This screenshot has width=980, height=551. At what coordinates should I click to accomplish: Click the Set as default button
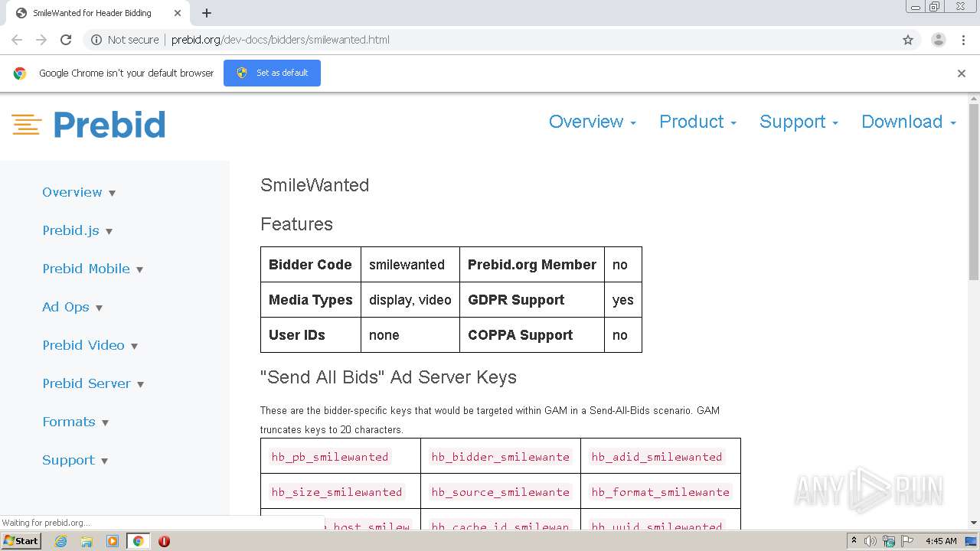[272, 73]
